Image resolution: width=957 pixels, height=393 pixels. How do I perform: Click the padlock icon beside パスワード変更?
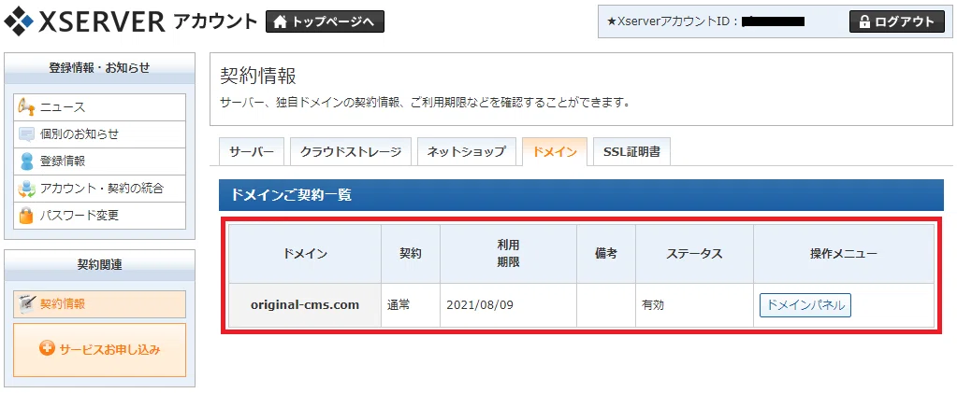tap(27, 215)
